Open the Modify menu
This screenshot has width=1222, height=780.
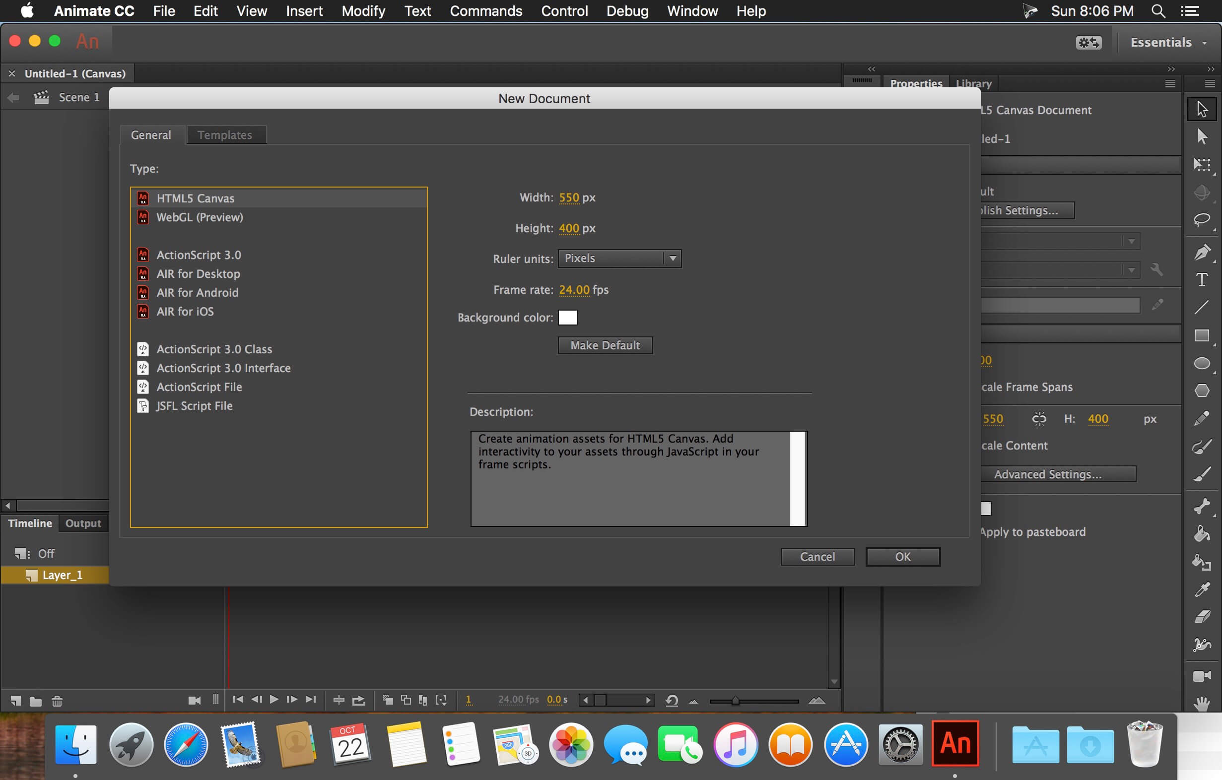(x=363, y=10)
